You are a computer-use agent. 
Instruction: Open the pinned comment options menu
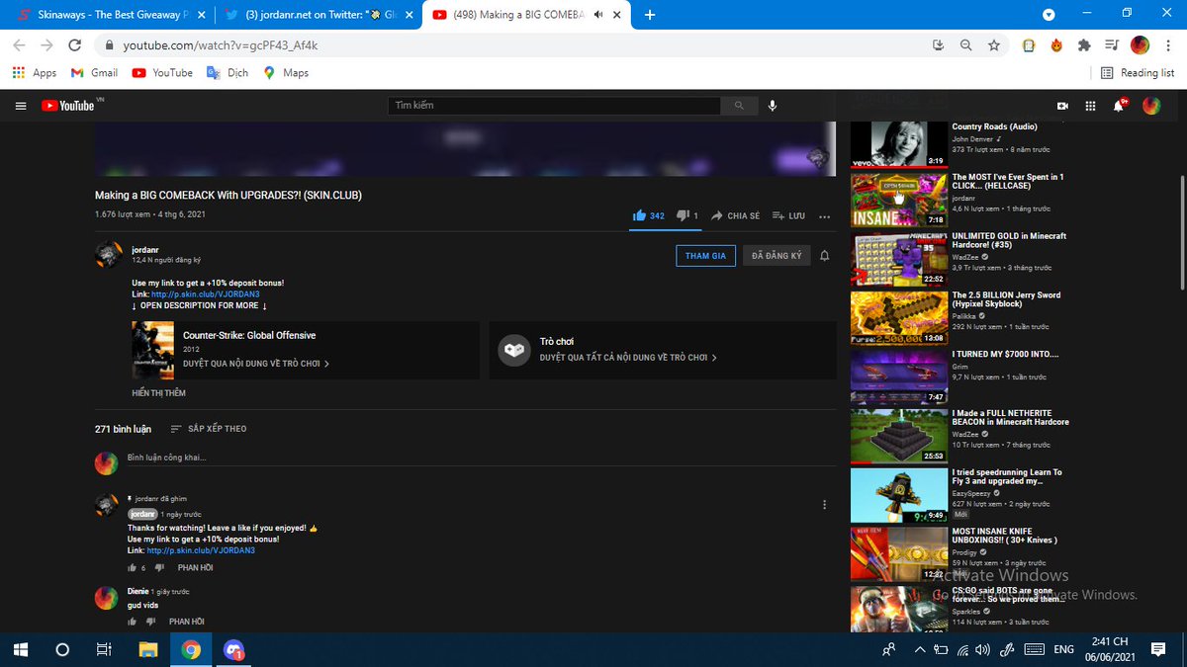click(825, 505)
